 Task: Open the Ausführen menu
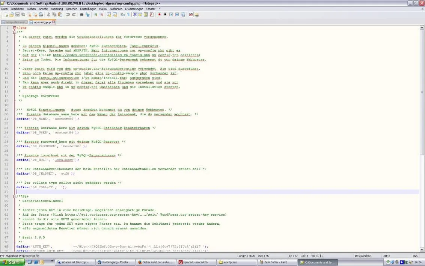click(x=116, y=9)
